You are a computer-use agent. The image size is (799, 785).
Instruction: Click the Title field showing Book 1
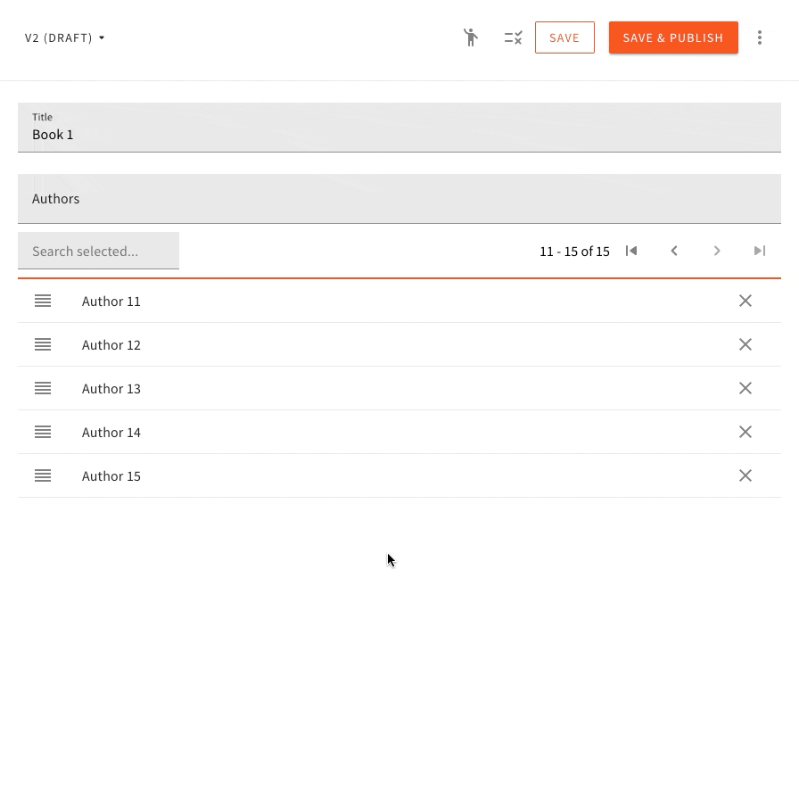pos(399,134)
